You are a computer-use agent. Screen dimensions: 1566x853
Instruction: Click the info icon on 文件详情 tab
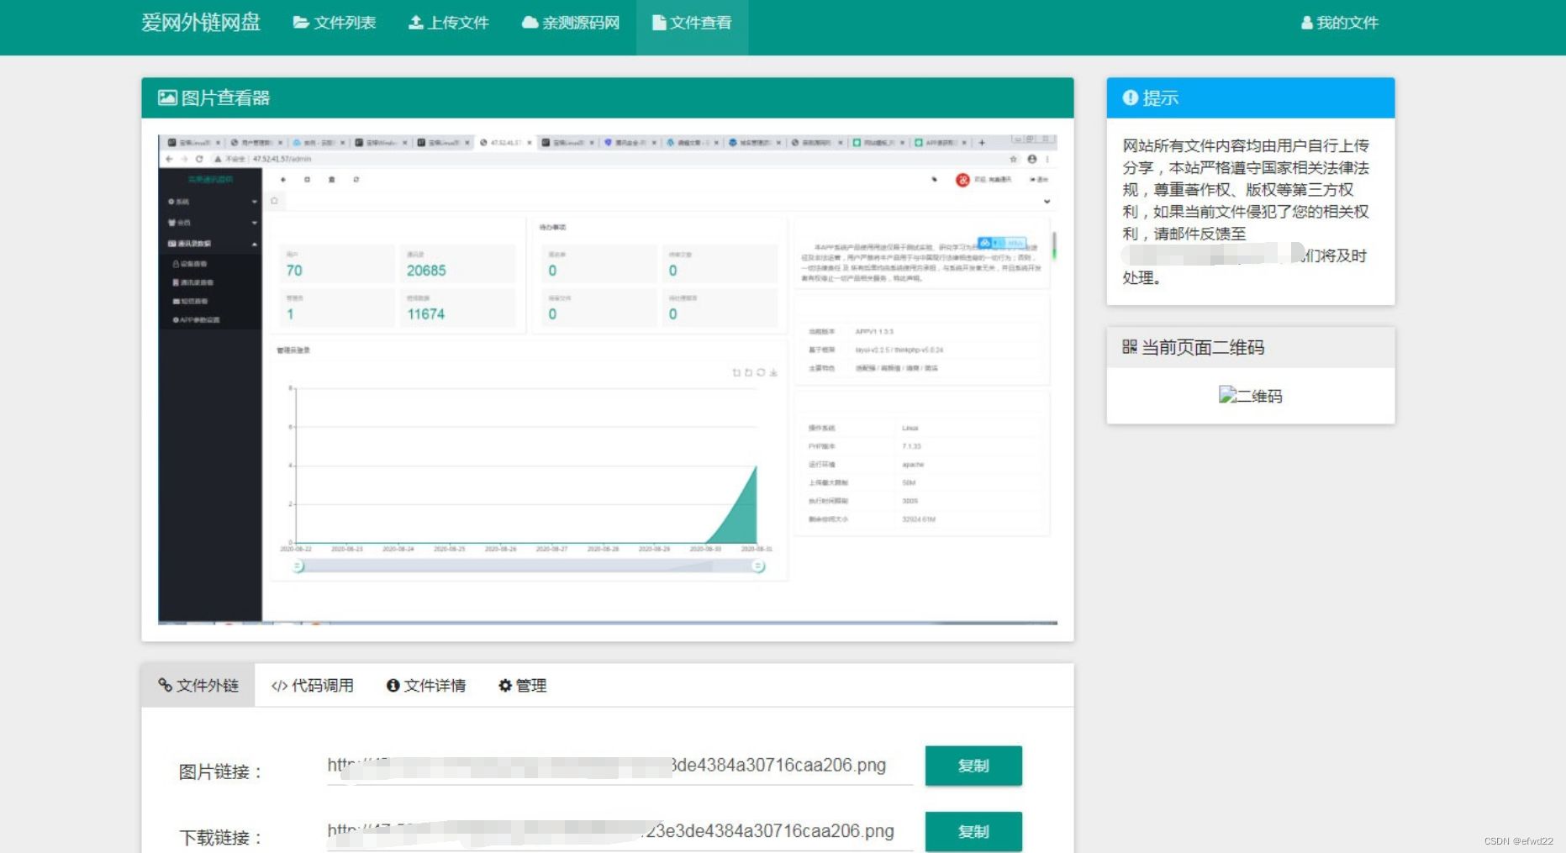392,685
